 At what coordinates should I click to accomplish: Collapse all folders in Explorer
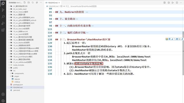[37, 3]
